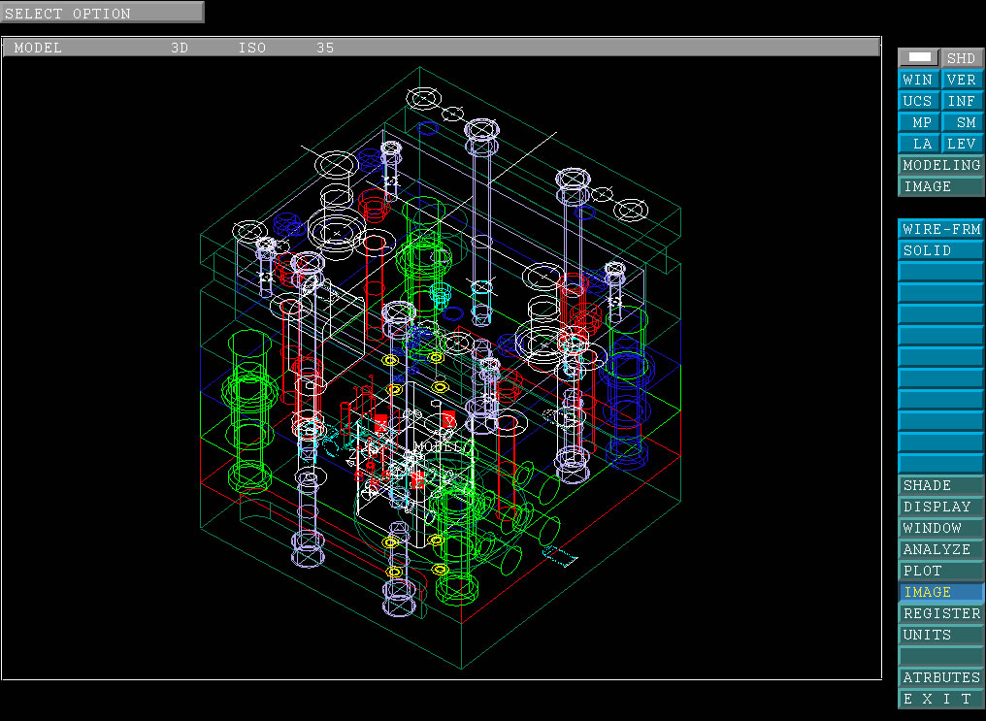The image size is (986, 721).
Task: Click the SM button
Action: point(962,122)
